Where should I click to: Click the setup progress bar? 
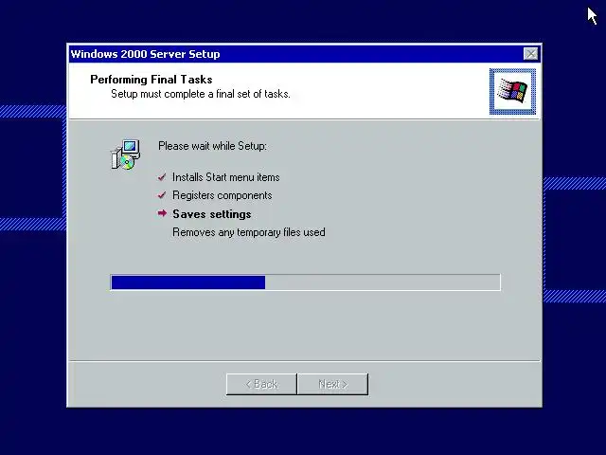(305, 282)
